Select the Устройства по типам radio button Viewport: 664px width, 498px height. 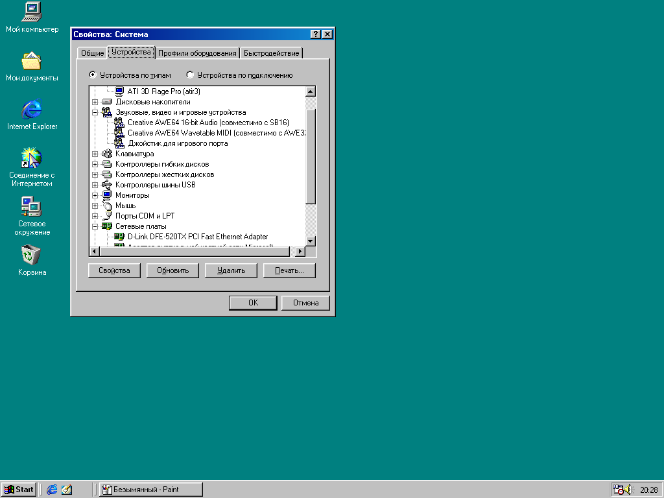pos(93,75)
